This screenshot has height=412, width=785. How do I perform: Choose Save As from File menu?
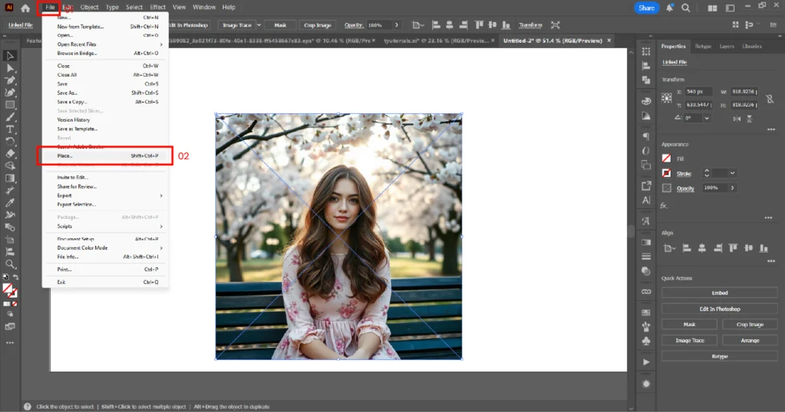(105, 93)
